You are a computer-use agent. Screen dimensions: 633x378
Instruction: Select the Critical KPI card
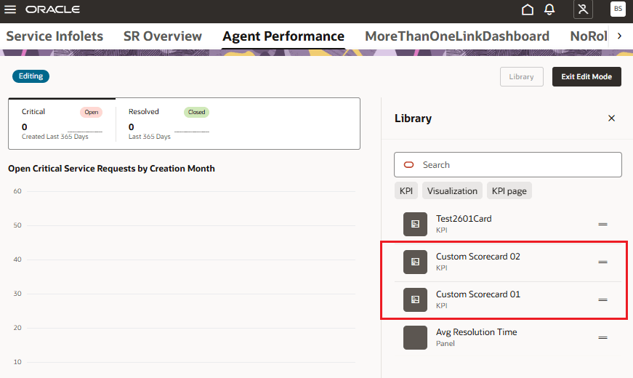(x=62, y=124)
